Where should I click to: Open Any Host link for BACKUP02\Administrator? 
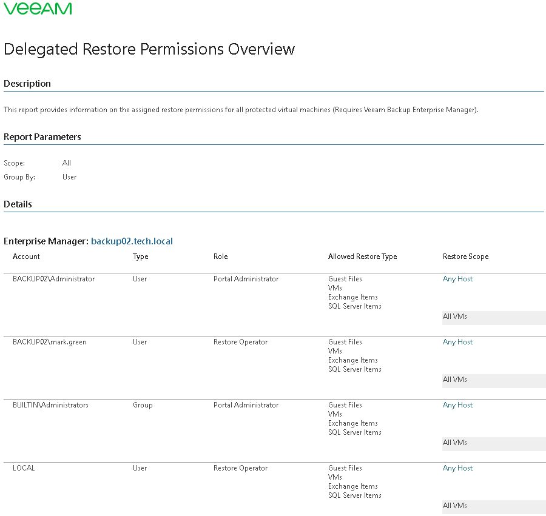[x=457, y=279]
